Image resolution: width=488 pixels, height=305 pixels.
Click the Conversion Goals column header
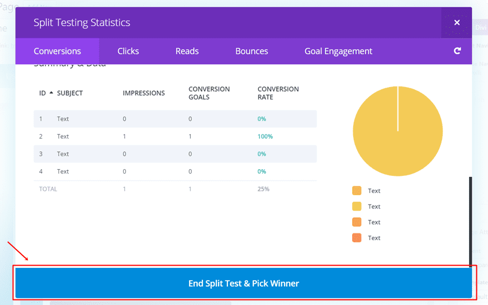point(209,93)
